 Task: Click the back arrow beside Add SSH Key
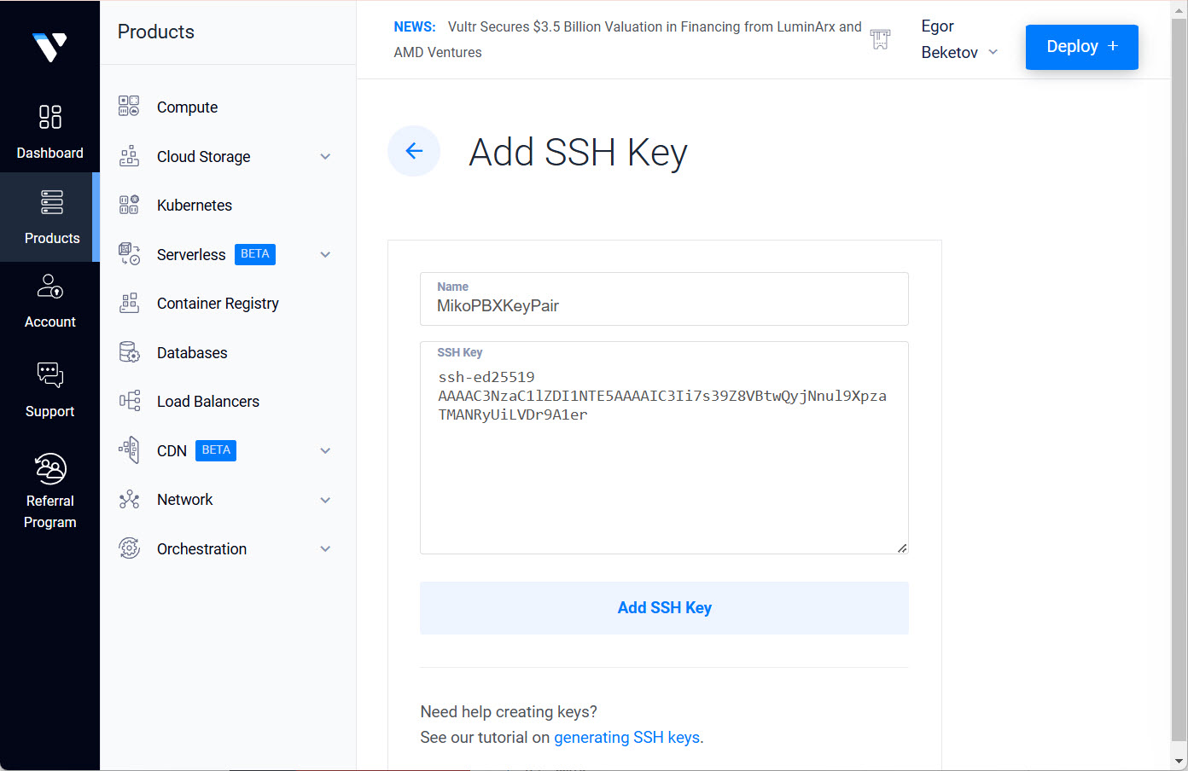pos(414,151)
